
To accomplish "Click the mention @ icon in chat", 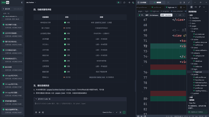I will pos(36,112).
